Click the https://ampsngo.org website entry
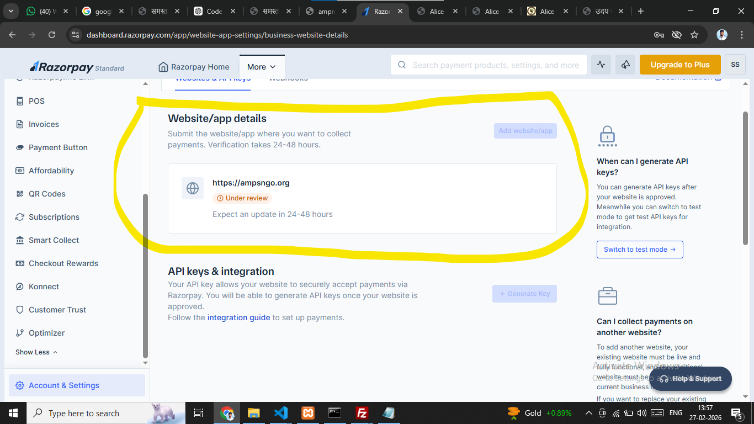Image resolution: width=754 pixels, height=424 pixels. [x=362, y=198]
